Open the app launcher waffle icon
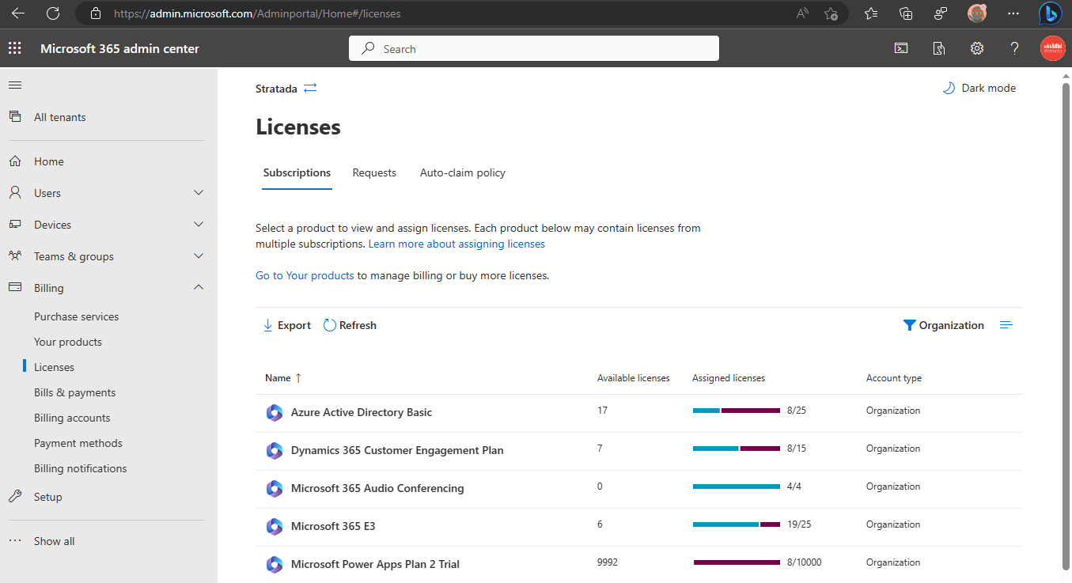1072x583 pixels. point(15,48)
